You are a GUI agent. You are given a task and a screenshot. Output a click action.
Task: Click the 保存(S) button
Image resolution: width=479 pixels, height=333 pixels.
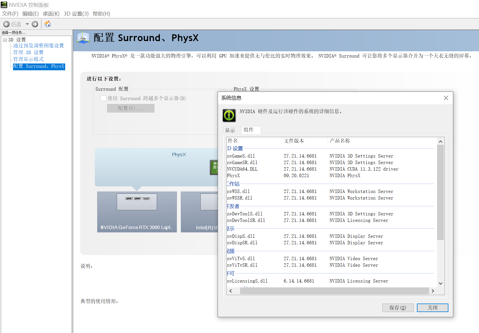click(398, 308)
